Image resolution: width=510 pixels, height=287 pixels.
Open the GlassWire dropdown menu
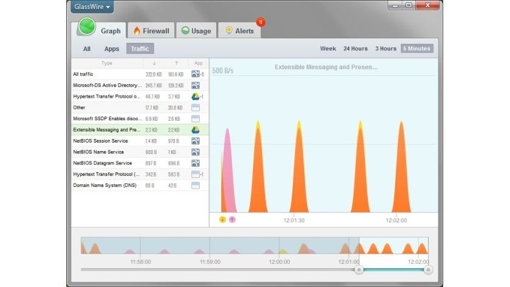click(92, 7)
